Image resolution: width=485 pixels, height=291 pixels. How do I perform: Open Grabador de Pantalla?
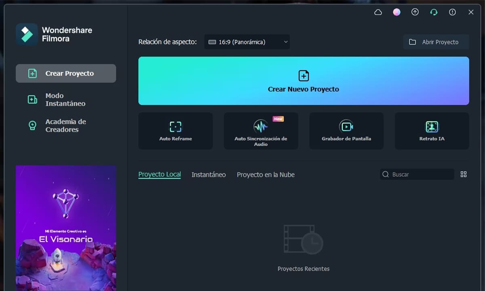point(346,131)
